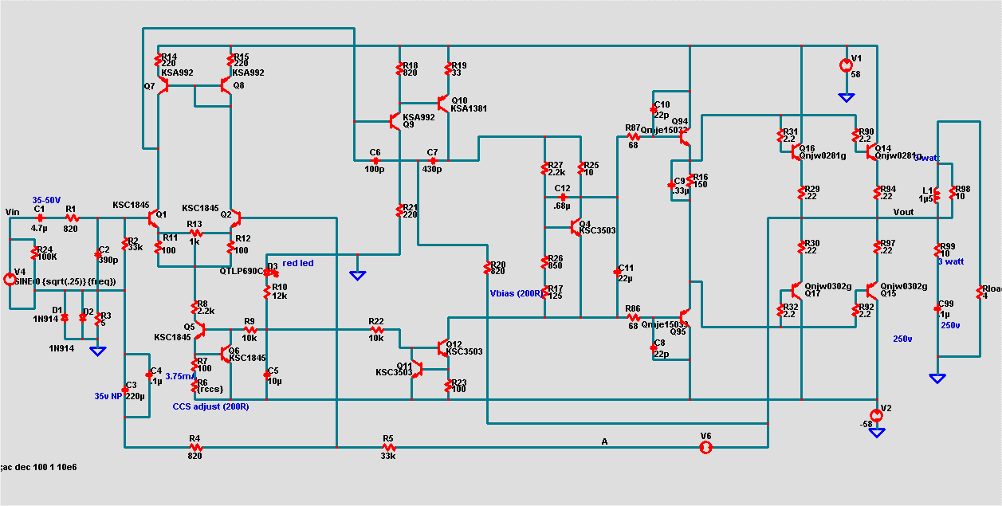Select capacitor C11 22µ
Screen dimensions: 1002x506
tap(619, 273)
